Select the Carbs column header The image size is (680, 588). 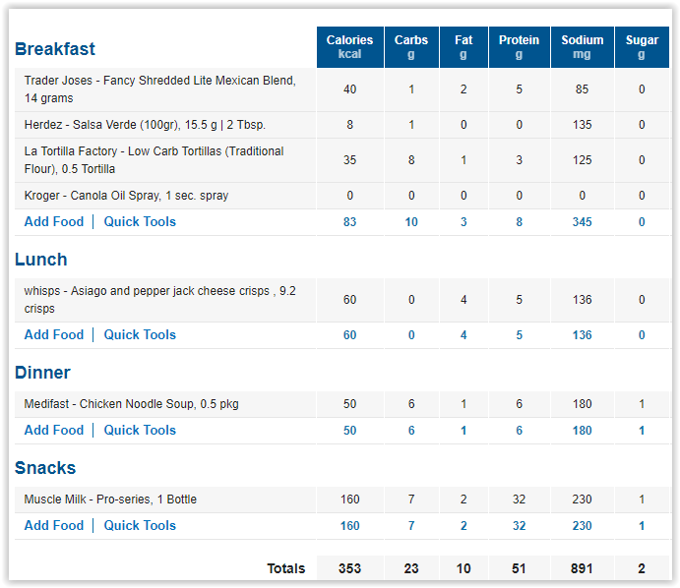click(x=411, y=47)
